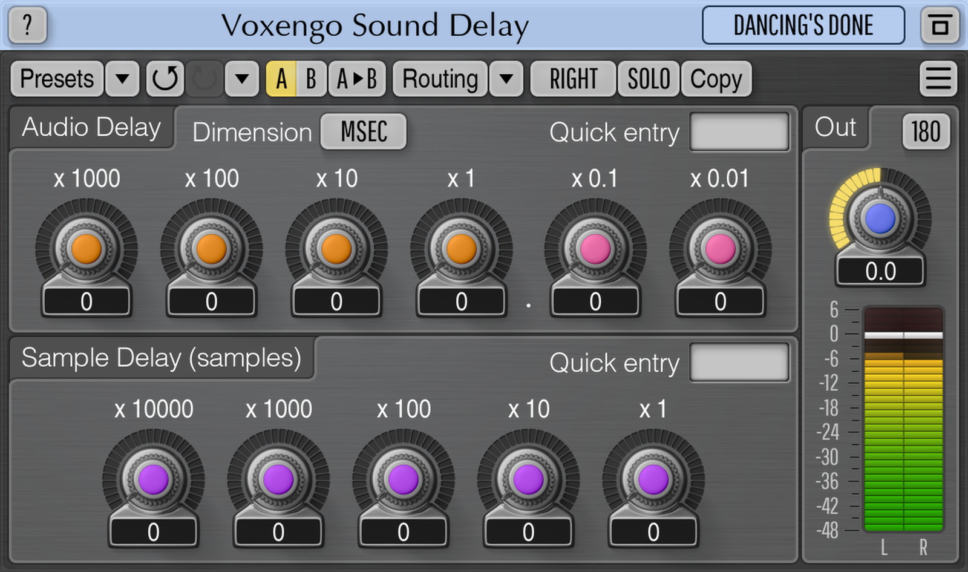Click the Audio Delay Quick entry field
Screen dimensions: 968x572
pyautogui.click(x=739, y=132)
